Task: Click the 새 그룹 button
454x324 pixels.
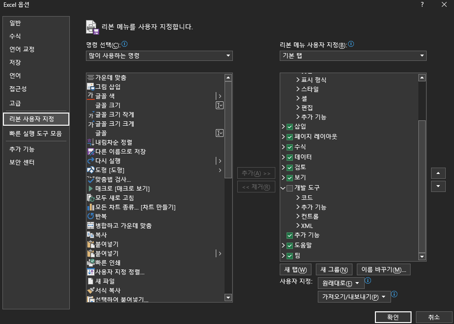Action: pos(334,269)
